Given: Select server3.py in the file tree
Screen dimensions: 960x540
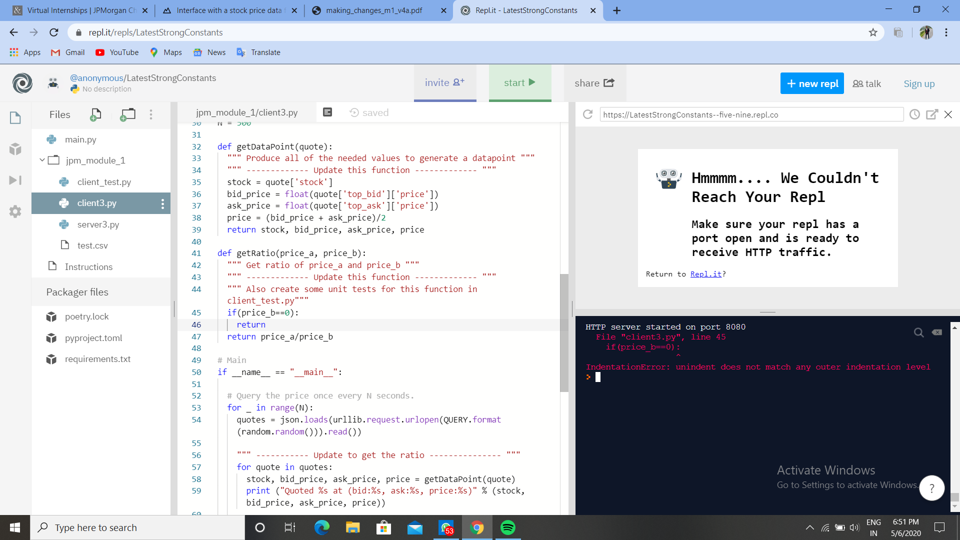Looking at the screenshot, I should 98,224.
